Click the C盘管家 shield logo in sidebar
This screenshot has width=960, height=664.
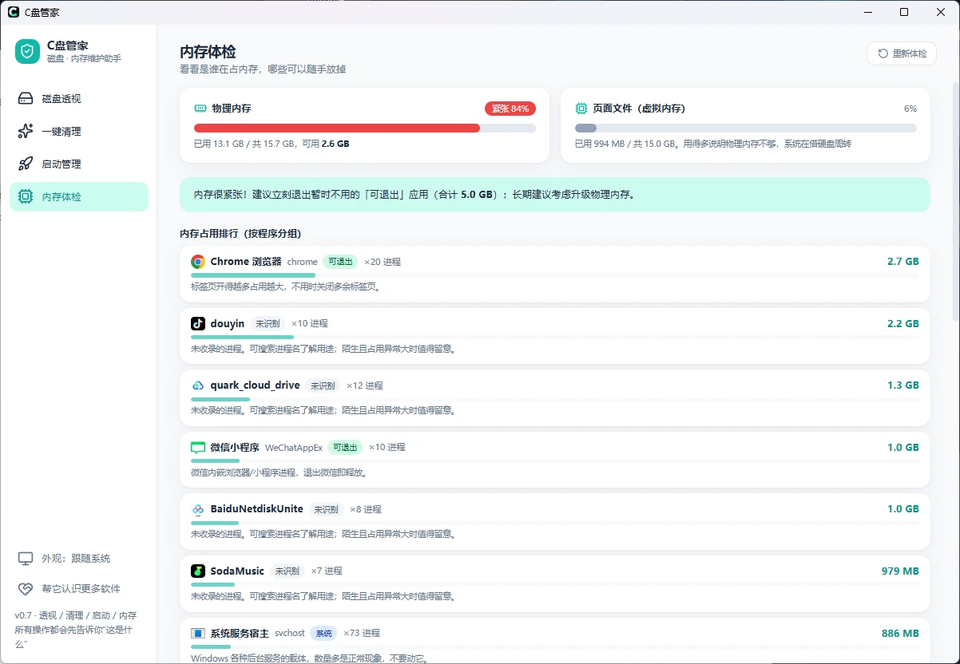27,52
